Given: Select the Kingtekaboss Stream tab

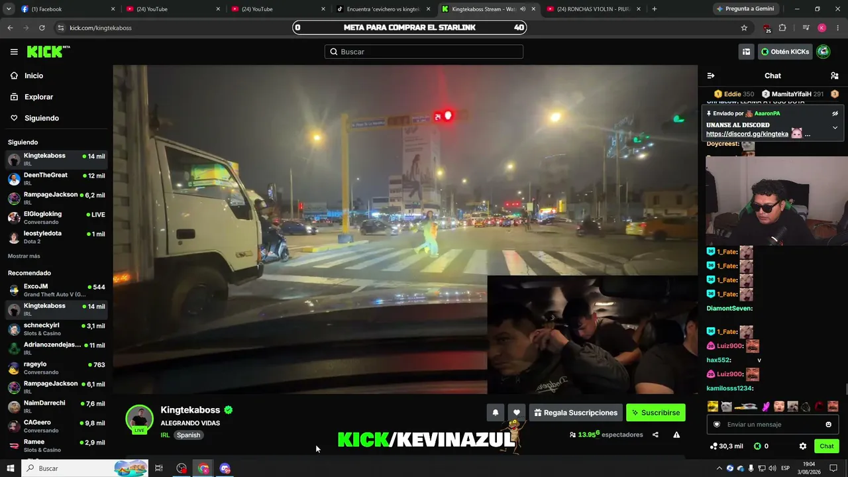Looking at the screenshot, I should tap(489, 9).
